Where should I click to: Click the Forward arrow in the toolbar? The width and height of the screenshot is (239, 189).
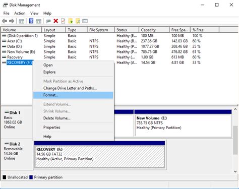12,21
